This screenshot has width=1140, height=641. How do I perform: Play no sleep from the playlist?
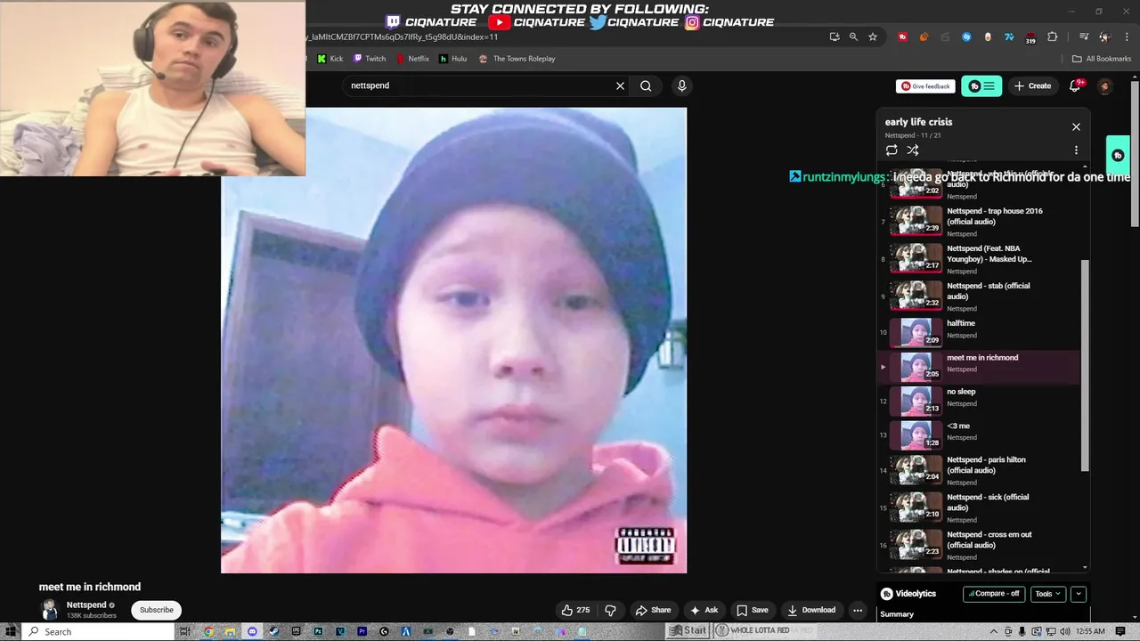[979, 401]
